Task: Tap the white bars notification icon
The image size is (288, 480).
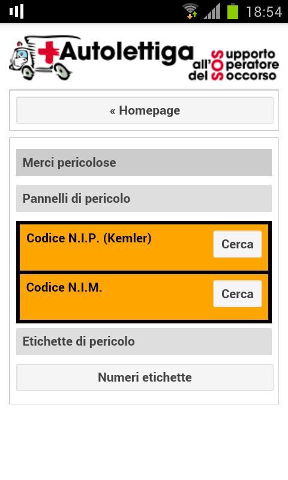Action: pyautogui.click(x=17, y=11)
